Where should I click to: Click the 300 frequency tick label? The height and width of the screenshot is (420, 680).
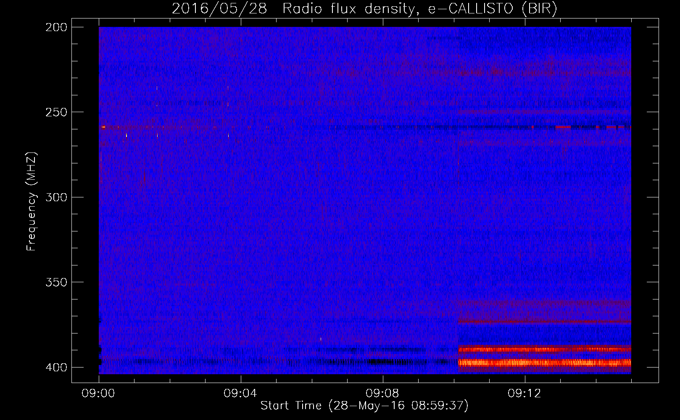tap(56, 197)
